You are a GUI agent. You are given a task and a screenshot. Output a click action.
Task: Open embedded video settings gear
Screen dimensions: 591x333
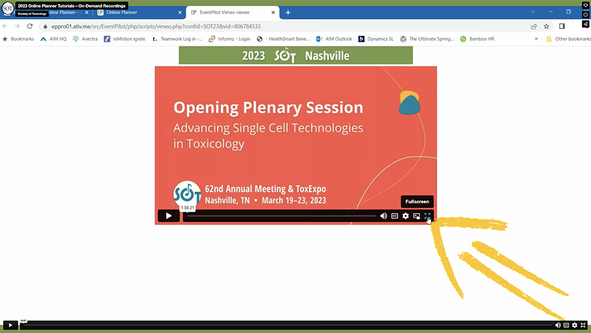405,216
